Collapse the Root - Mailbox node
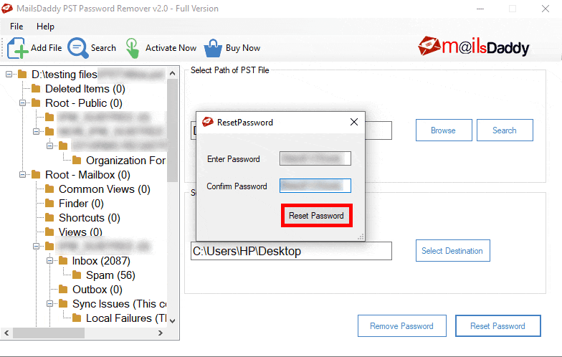The image size is (562, 357). pos(23,175)
